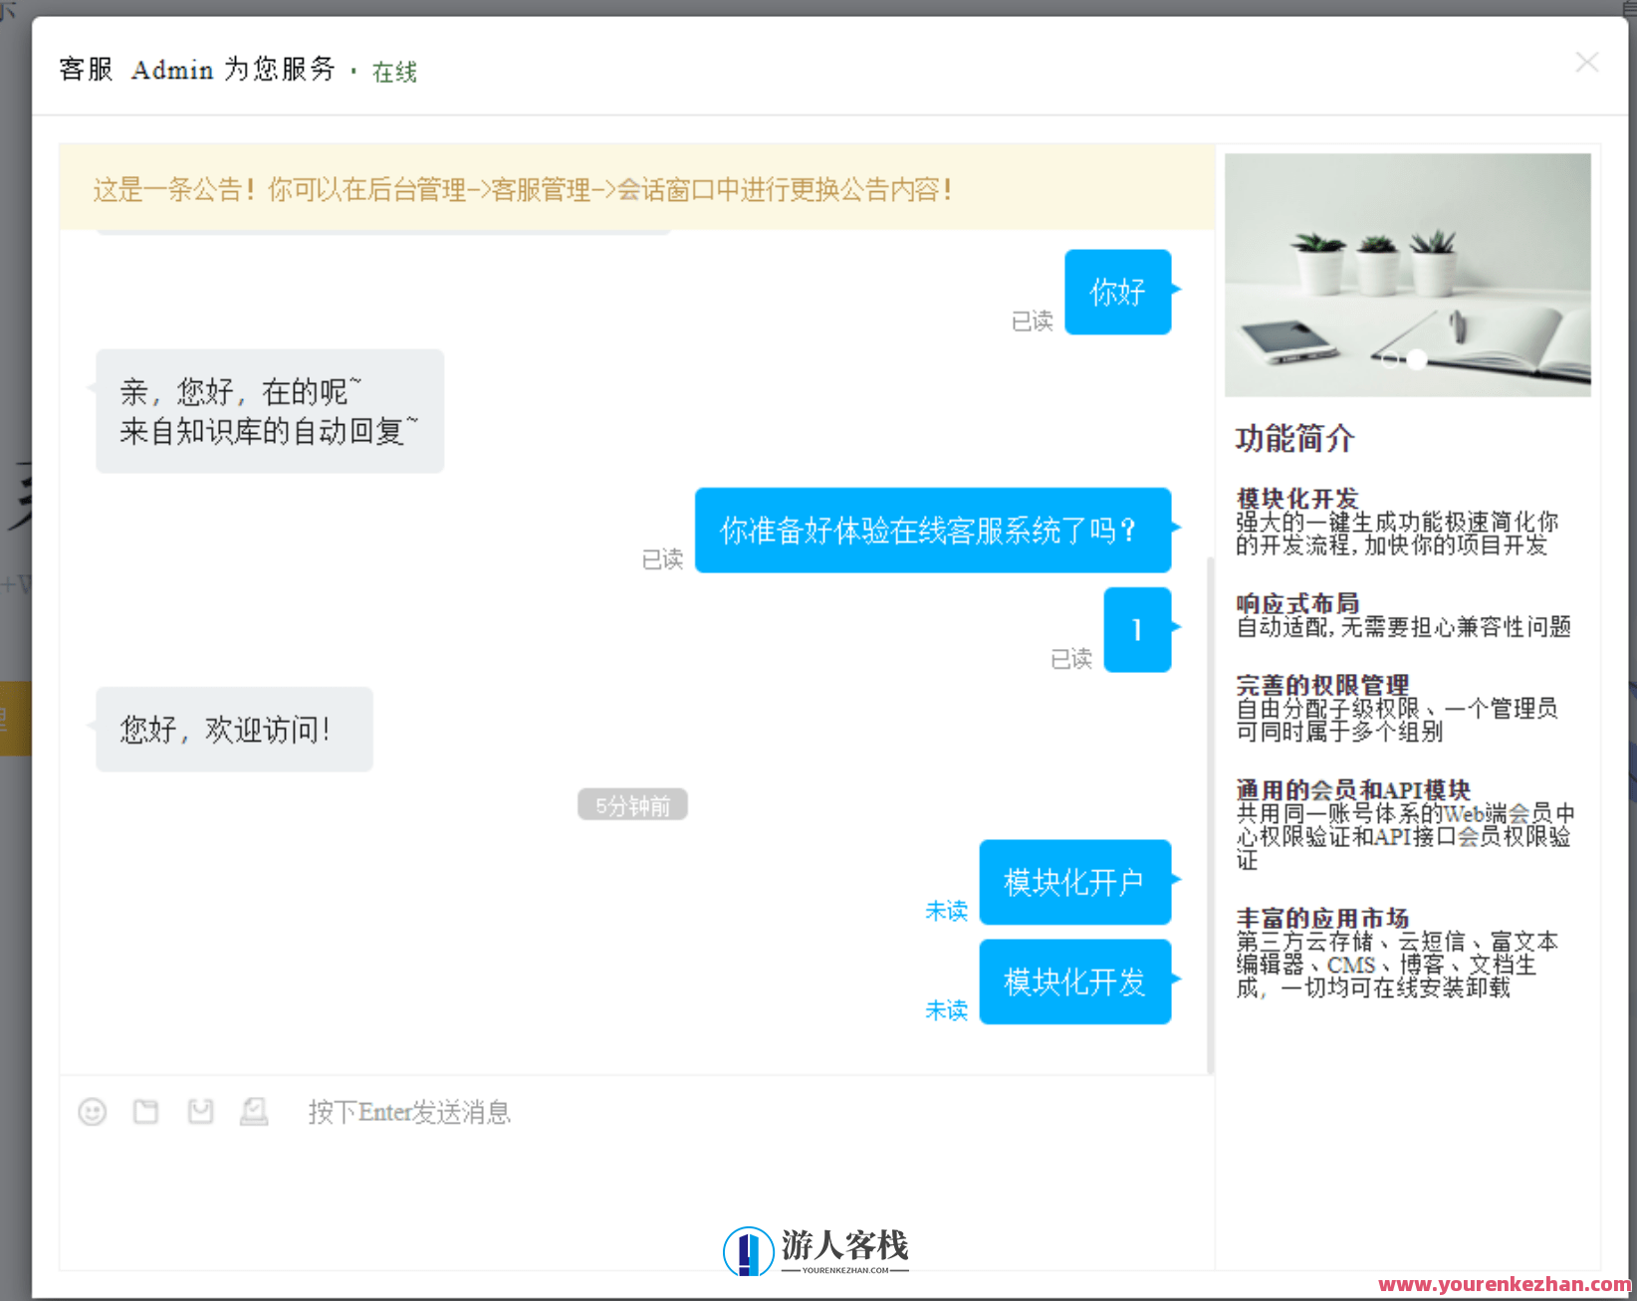
Task: Select the second carousel indicator dot
Action: [x=1417, y=360]
